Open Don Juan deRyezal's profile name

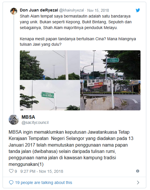pyautogui.click(x=39, y=10)
